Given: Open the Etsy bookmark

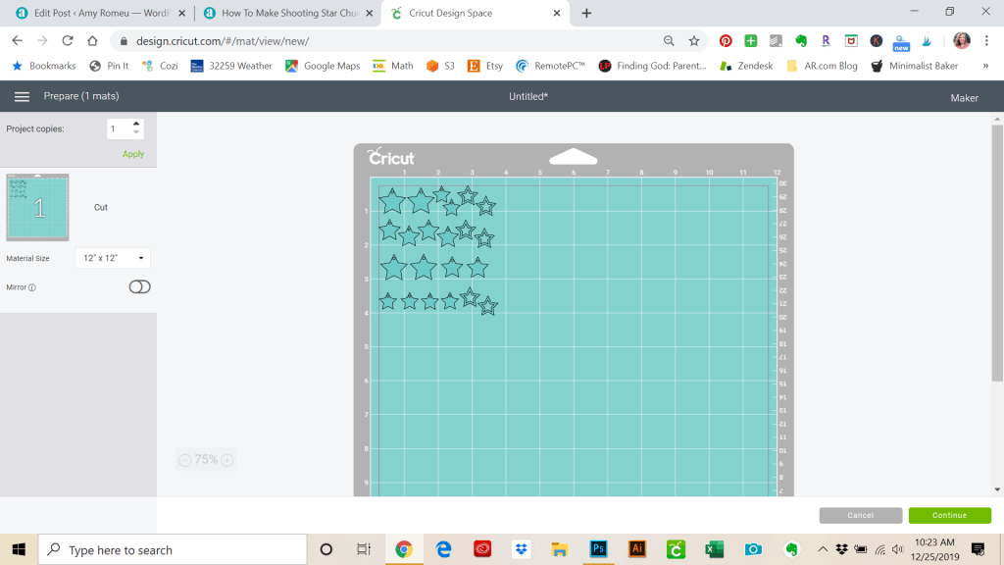Looking at the screenshot, I should point(485,66).
